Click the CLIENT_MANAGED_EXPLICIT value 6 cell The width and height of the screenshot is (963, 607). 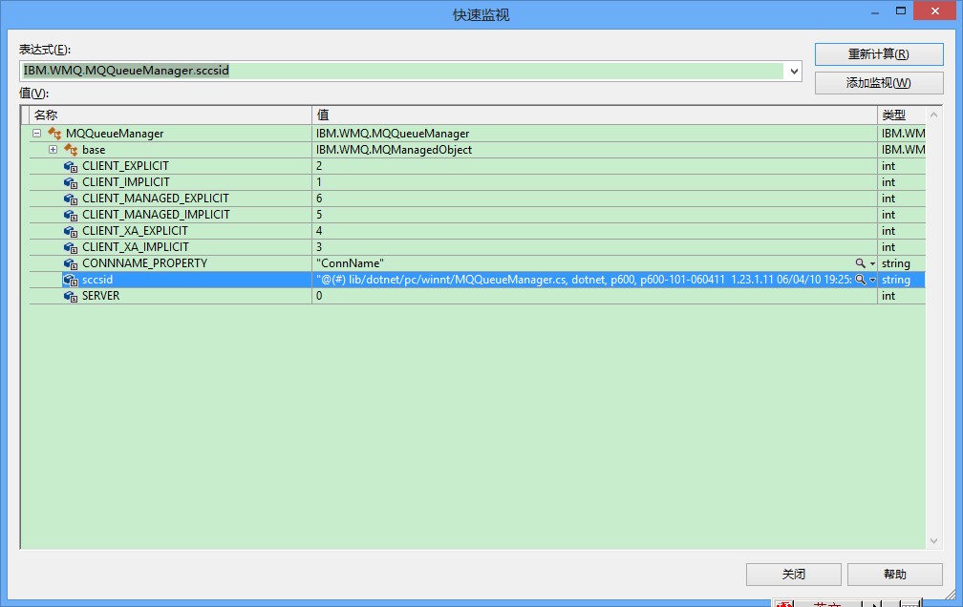(x=594, y=199)
